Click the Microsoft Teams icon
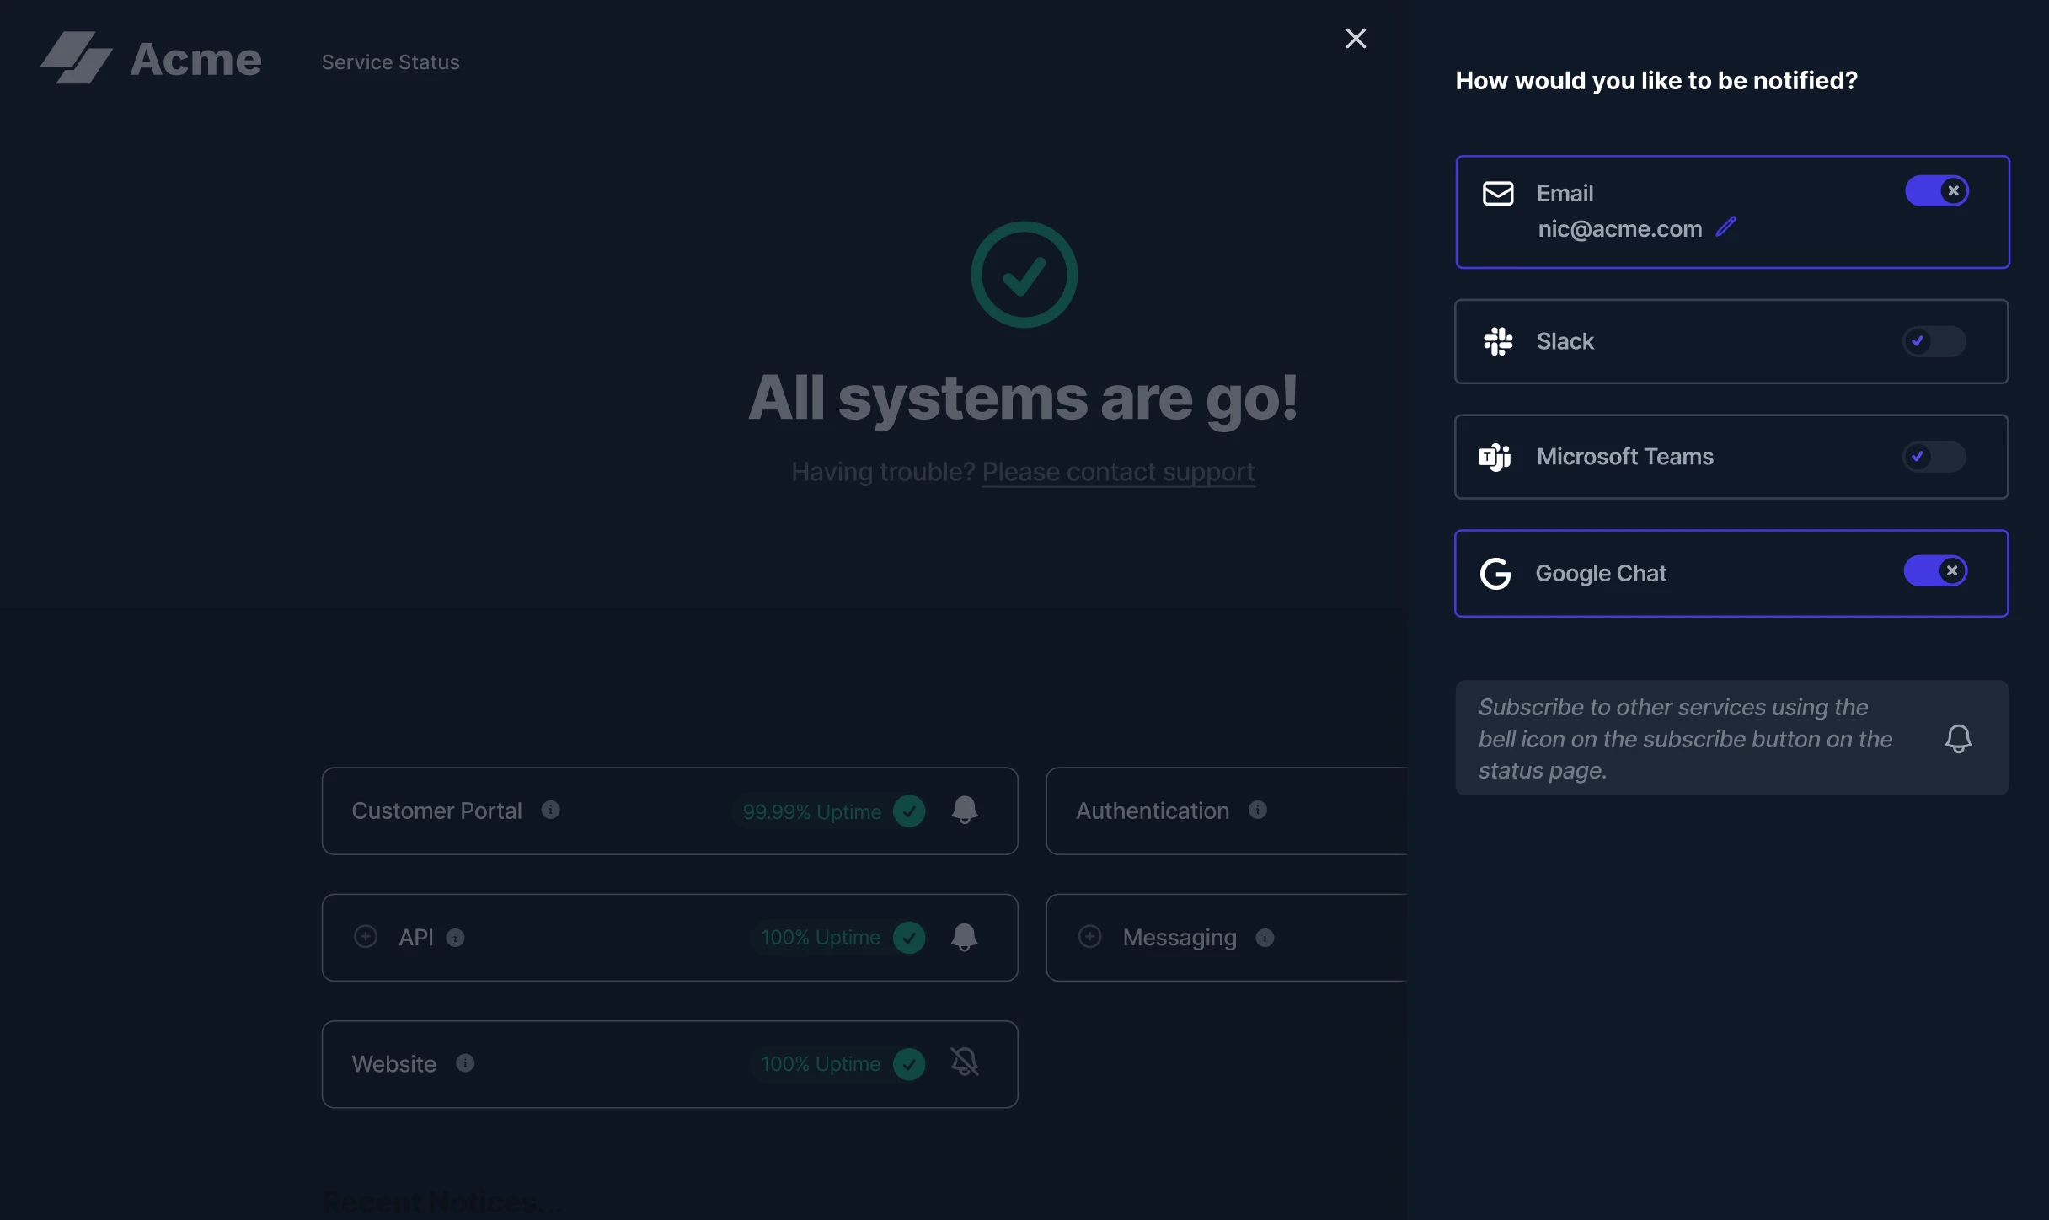Image resolution: width=2049 pixels, height=1220 pixels. point(1495,456)
